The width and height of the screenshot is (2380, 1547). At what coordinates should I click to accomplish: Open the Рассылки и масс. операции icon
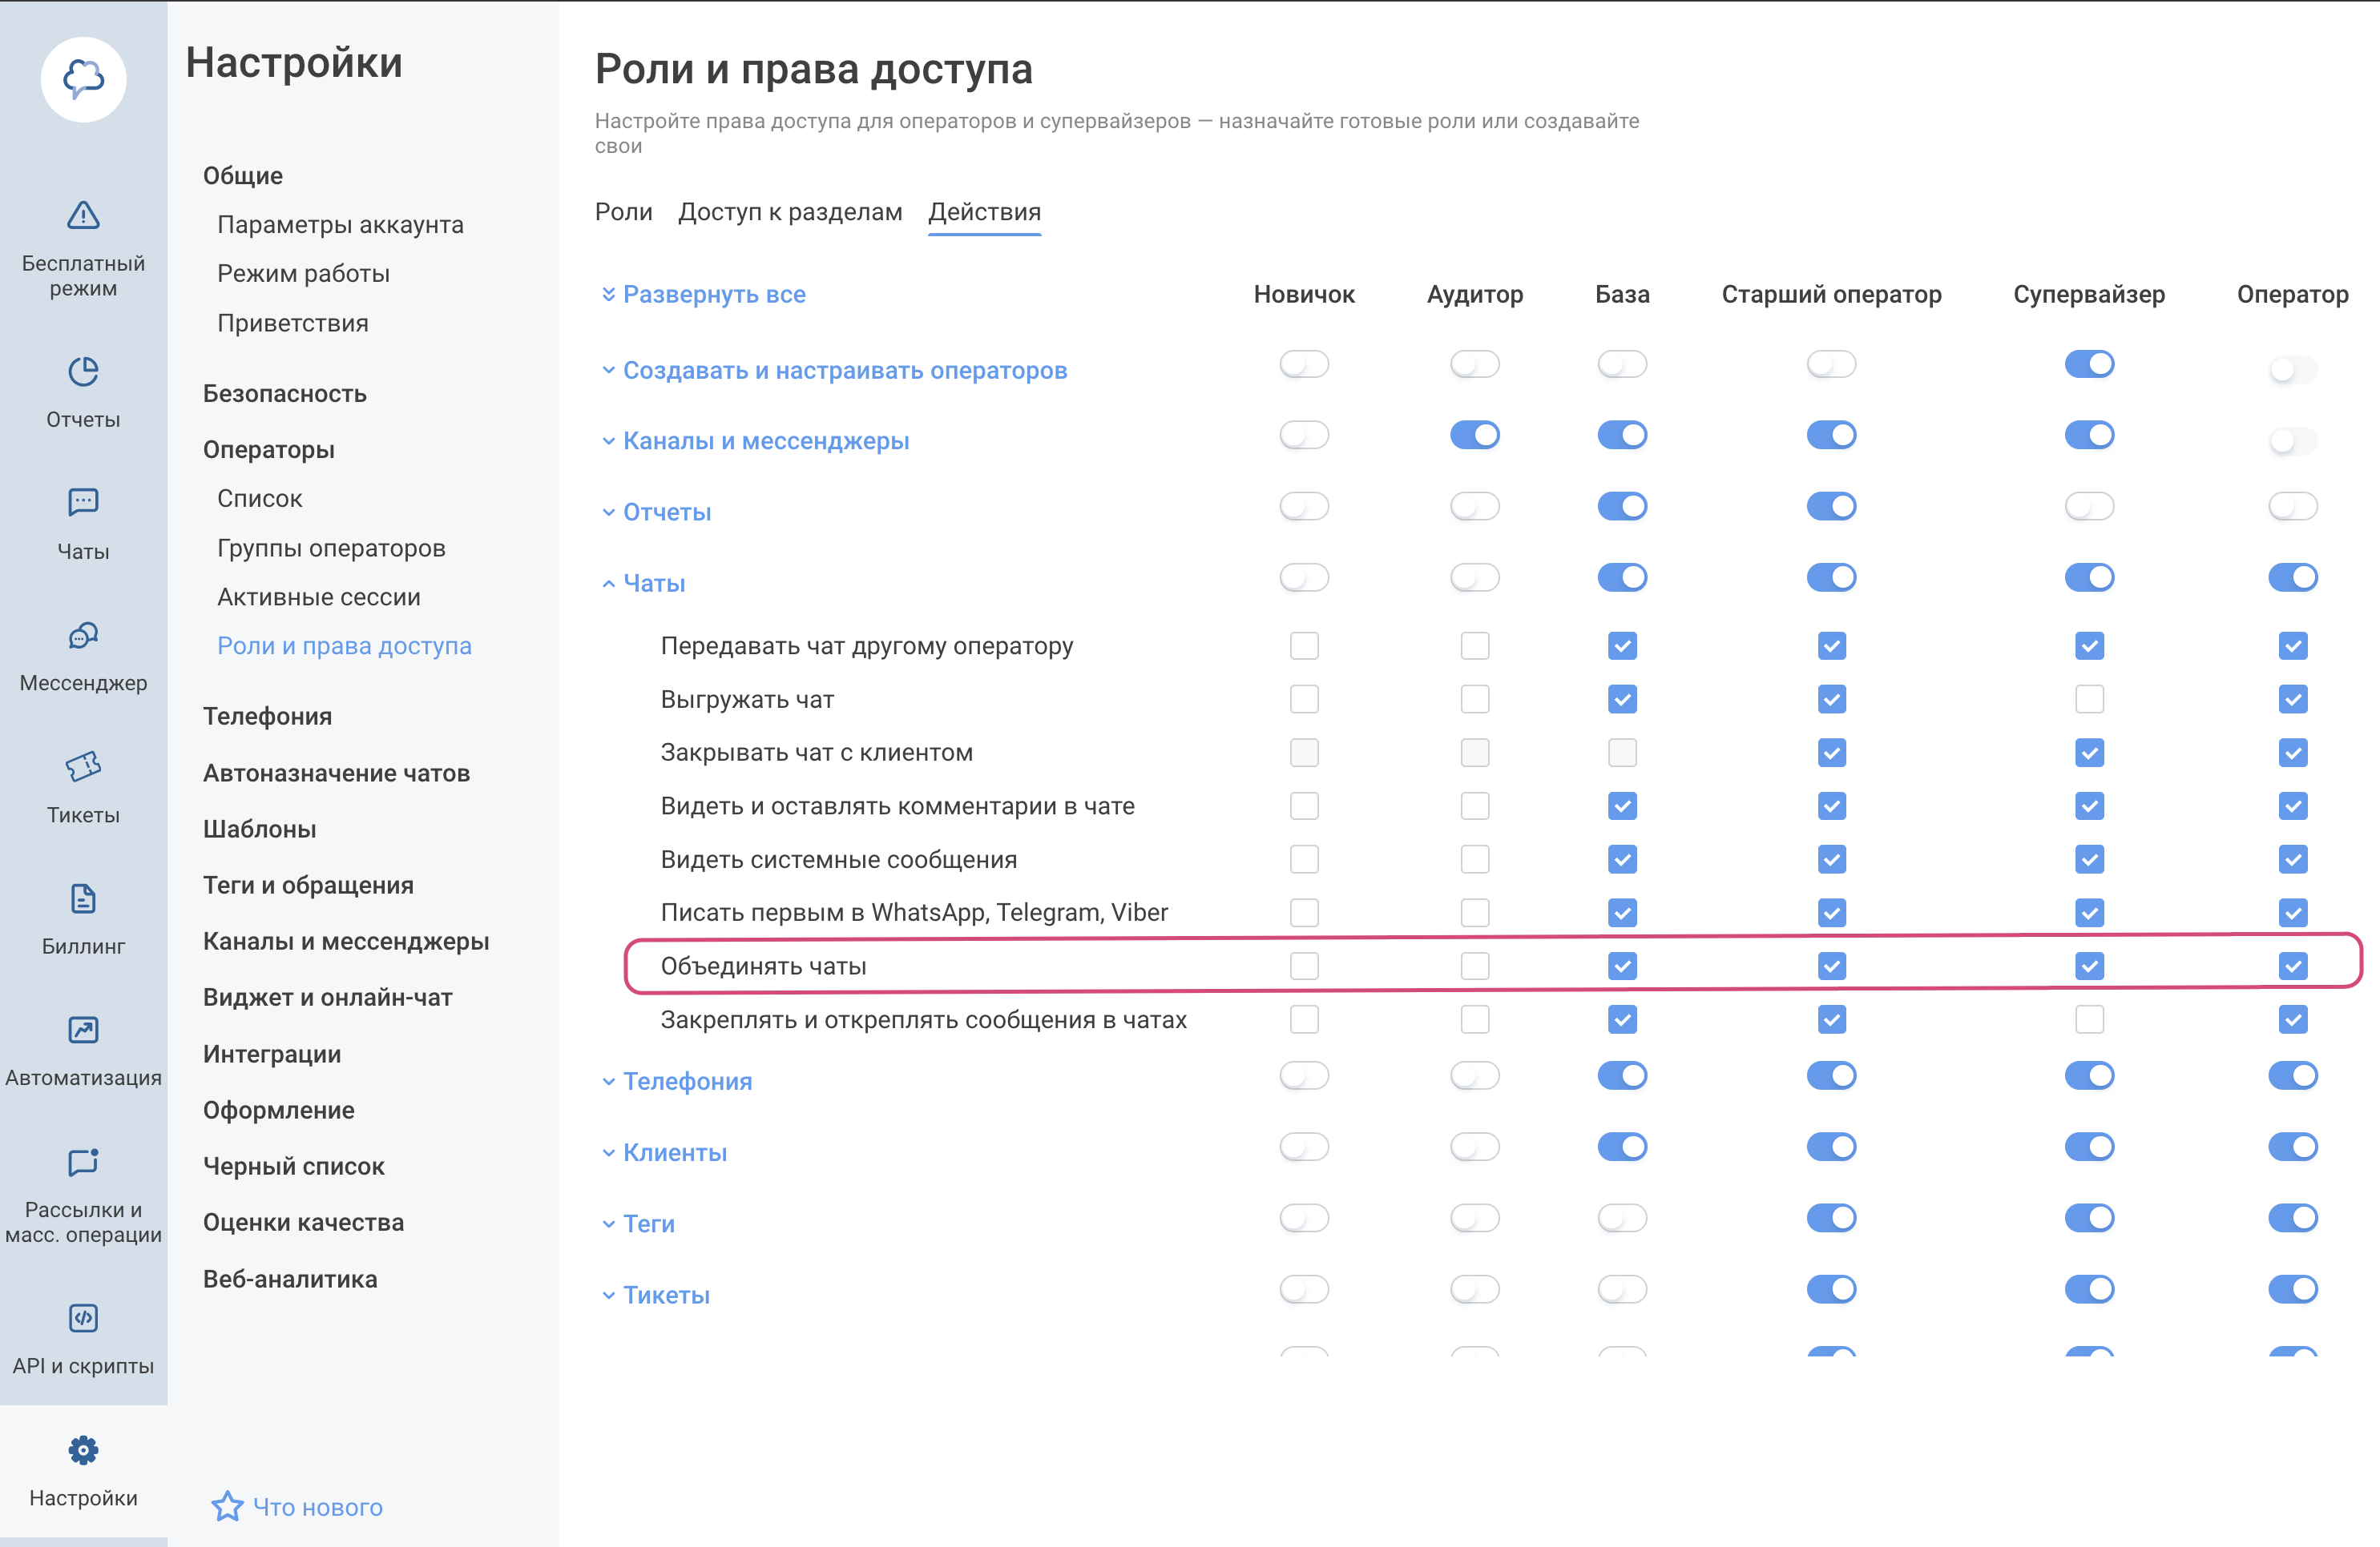[x=83, y=1162]
